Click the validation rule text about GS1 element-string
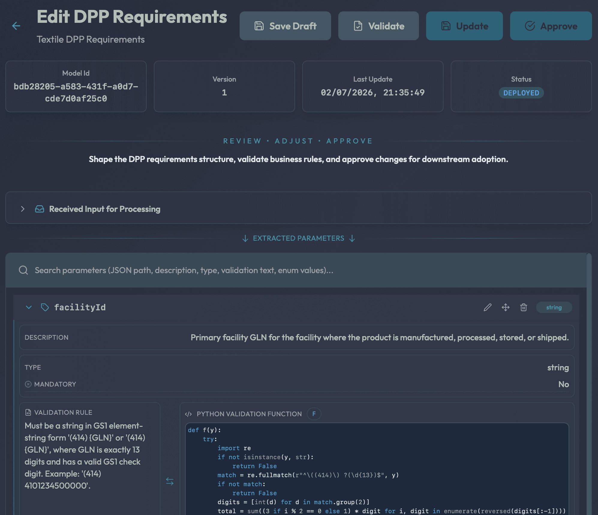This screenshot has height=515, width=598. (x=85, y=456)
